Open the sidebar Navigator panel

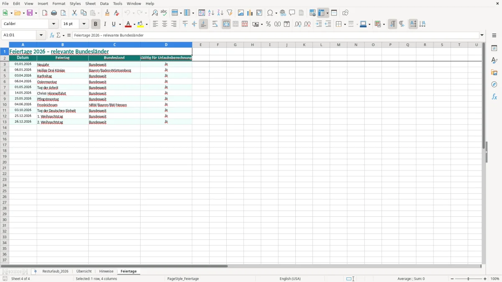point(494,84)
